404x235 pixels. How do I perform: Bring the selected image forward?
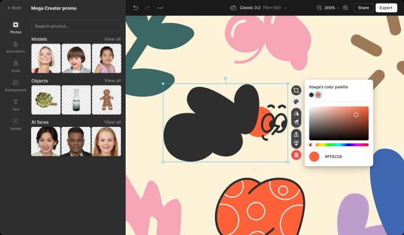(296, 134)
